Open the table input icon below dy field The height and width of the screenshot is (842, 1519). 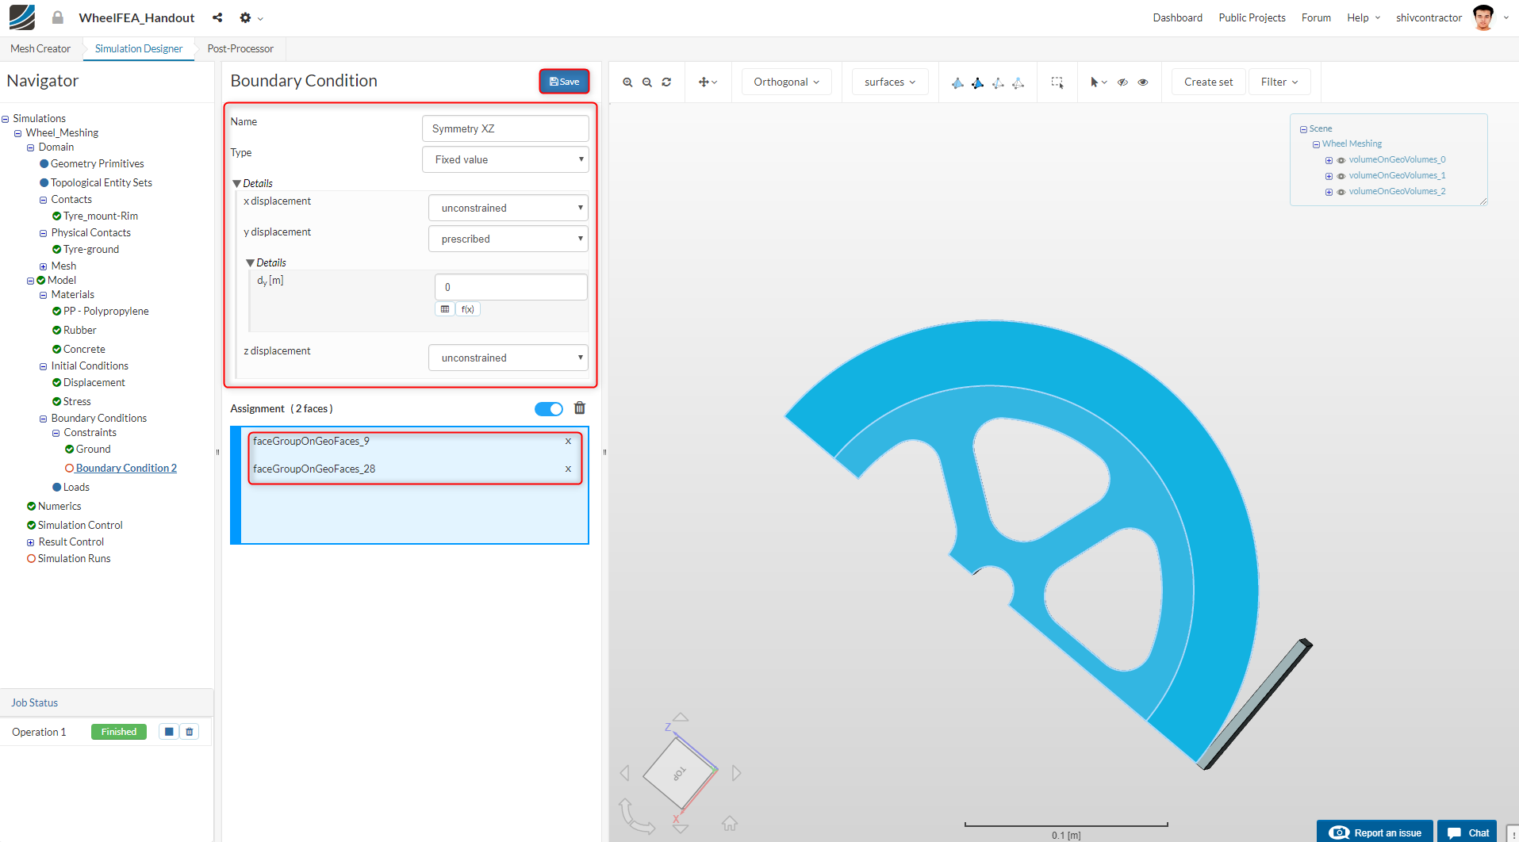[445, 309]
